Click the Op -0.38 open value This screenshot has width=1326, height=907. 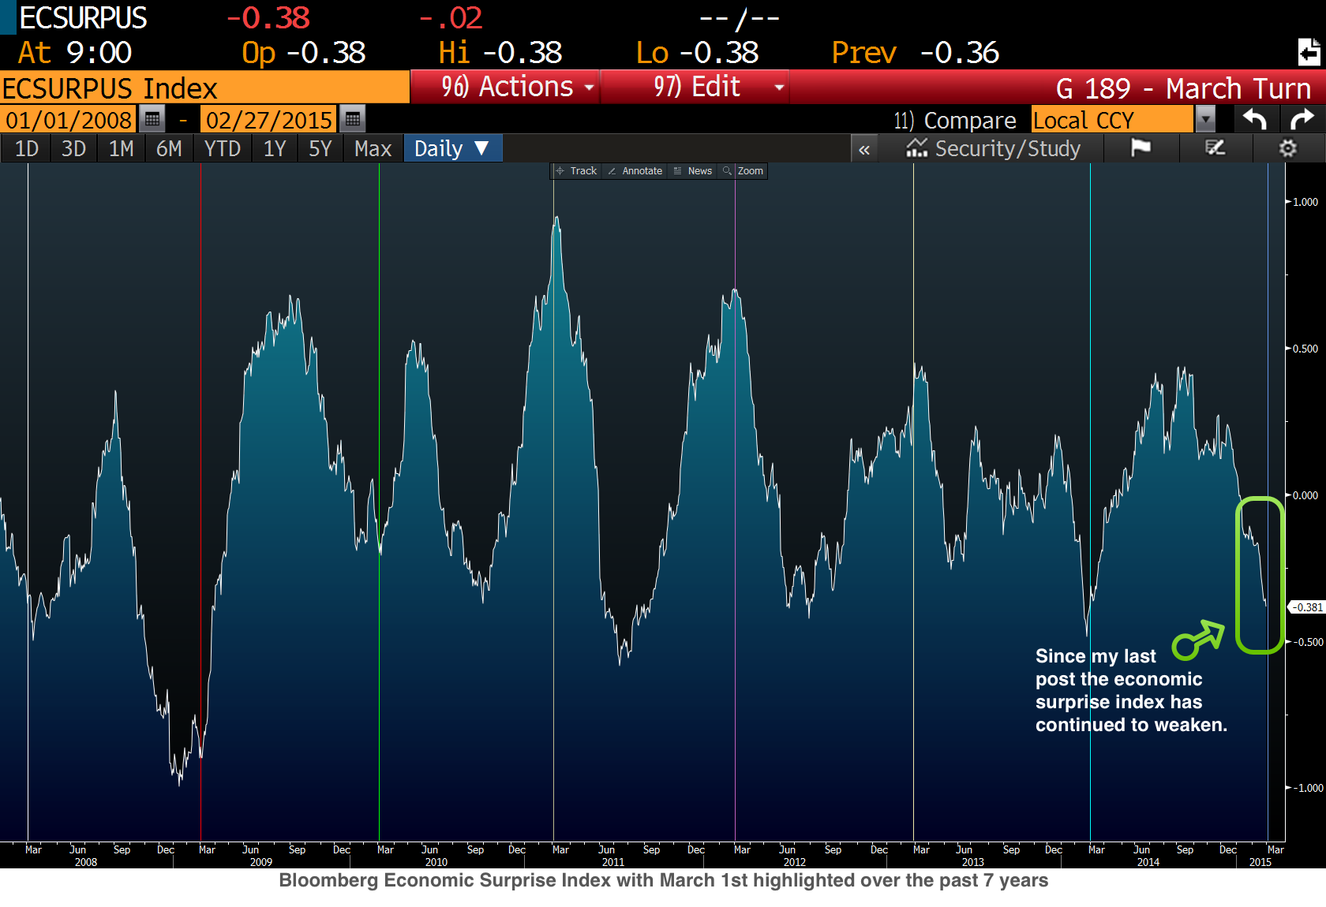tap(304, 53)
